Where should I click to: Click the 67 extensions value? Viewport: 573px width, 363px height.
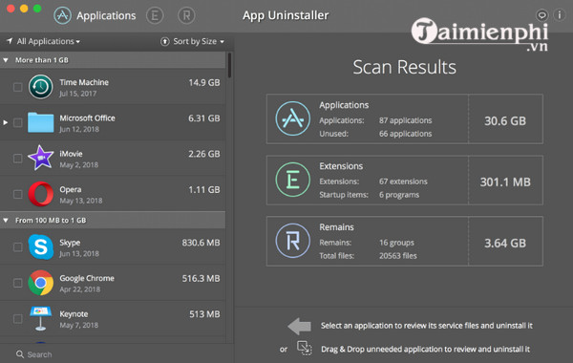(403, 181)
